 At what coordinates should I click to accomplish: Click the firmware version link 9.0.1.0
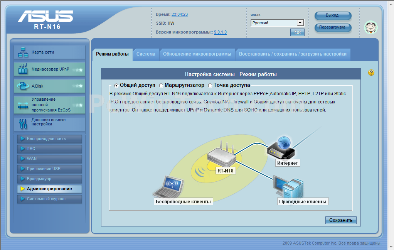pyautogui.click(x=221, y=32)
